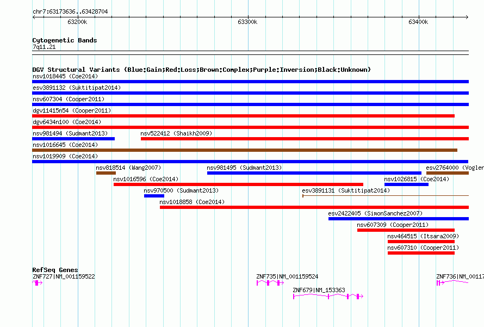Click the nsv970500 (Sudmant2013) small blue bar
Screen dimensions: 484x327
154,196
